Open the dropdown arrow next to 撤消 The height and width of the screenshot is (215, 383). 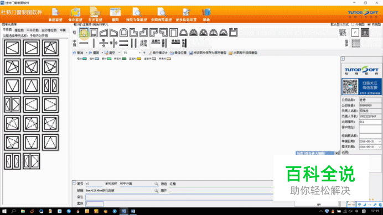point(86,53)
